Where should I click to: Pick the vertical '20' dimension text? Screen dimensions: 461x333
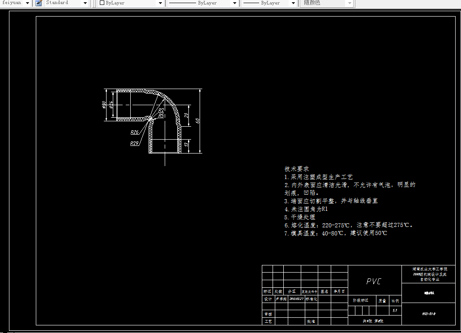186,115
